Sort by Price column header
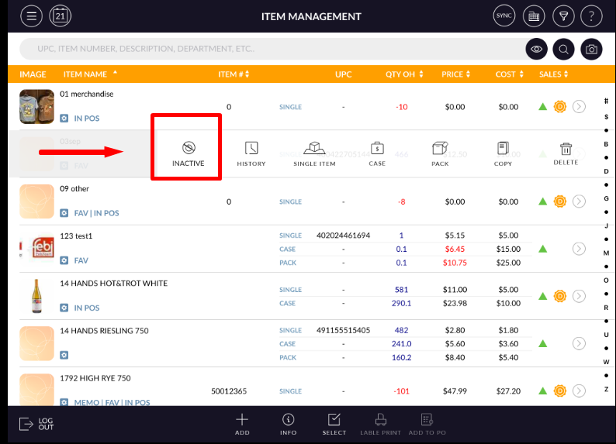Screen dimensions: 616x444 [455, 74]
